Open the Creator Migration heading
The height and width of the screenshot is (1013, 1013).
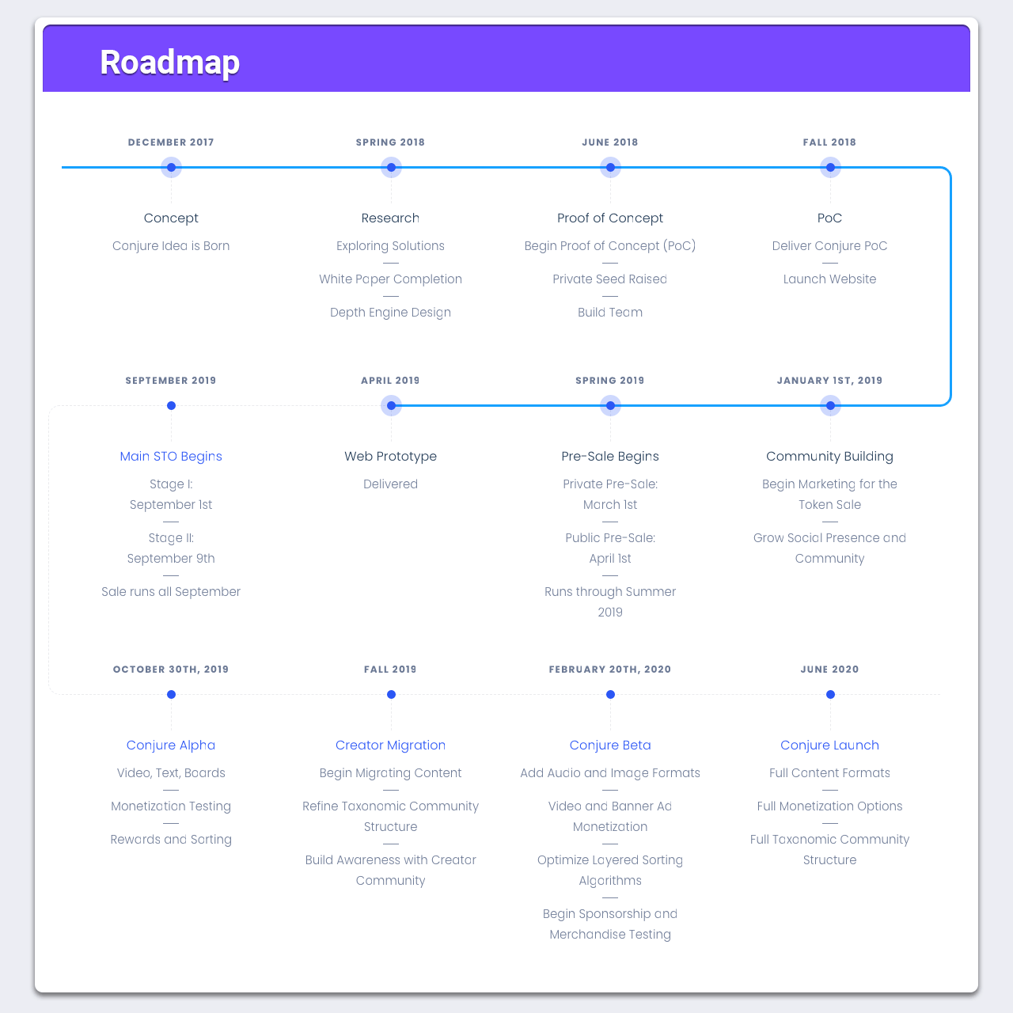click(x=391, y=745)
